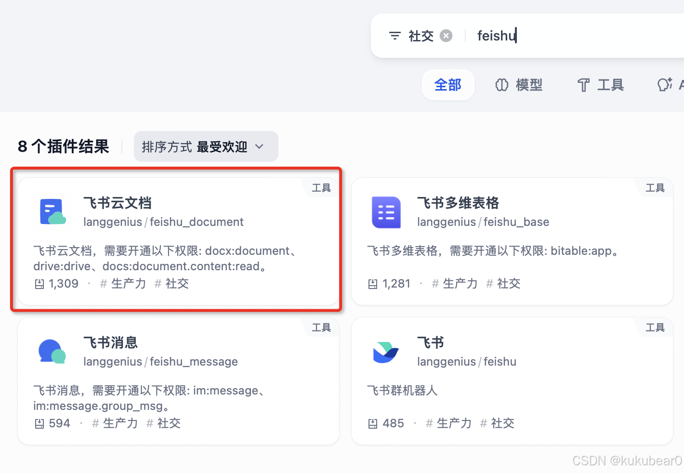Viewport: 684px width, 473px height.
Task: Click langgenius/feishu_message path text
Action: coord(160,362)
